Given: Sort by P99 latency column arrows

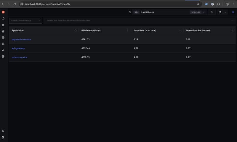Looking at the screenshot, I should (127, 30).
